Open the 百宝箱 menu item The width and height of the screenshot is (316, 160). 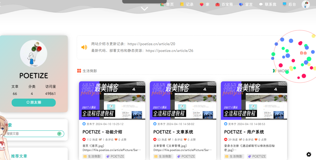click(x=224, y=4)
